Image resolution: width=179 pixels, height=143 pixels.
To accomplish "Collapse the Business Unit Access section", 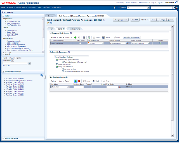I will point(50,33).
